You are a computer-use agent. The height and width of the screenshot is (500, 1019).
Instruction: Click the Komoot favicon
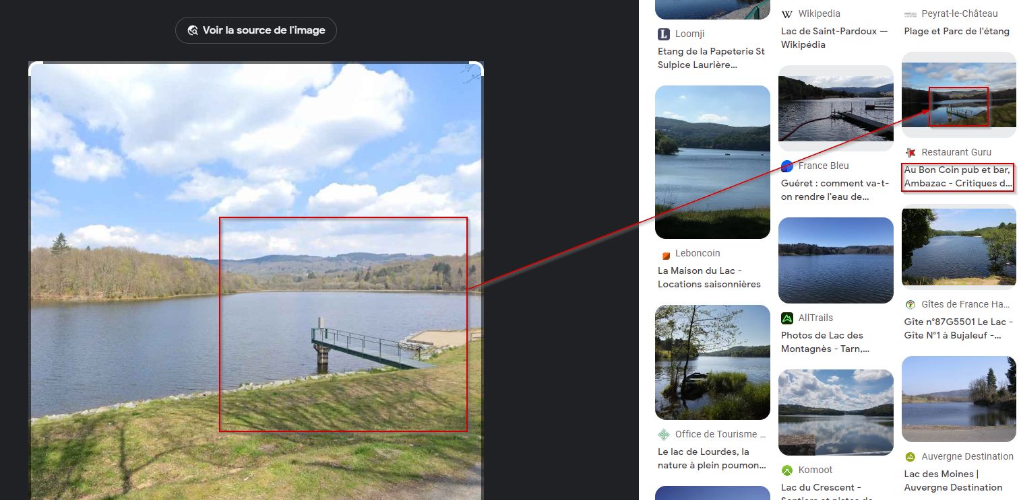pos(787,470)
